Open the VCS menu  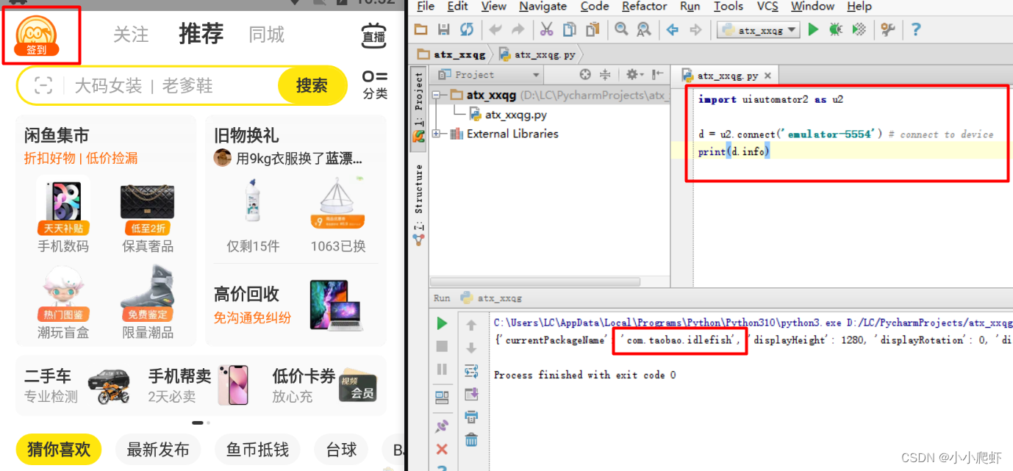(767, 7)
